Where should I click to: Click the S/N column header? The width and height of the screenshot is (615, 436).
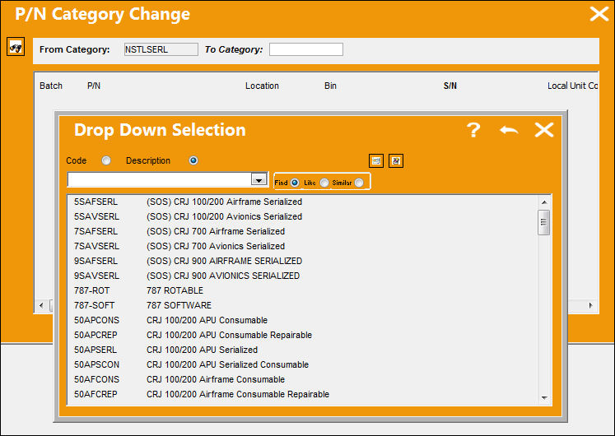coord(450,86)
